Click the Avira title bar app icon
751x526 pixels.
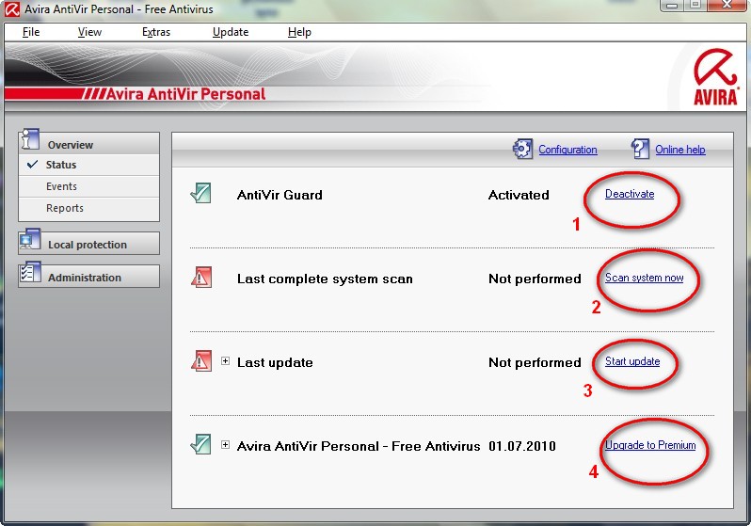pos(12,9)
